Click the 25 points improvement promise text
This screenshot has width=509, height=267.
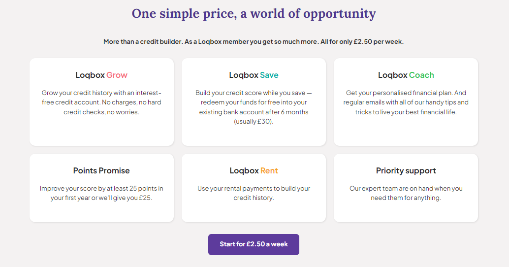tap(101, 193)
